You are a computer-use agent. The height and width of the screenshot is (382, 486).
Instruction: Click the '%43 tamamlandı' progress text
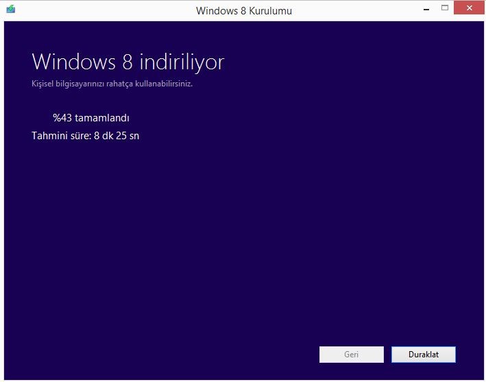click(x=90, y=118)
